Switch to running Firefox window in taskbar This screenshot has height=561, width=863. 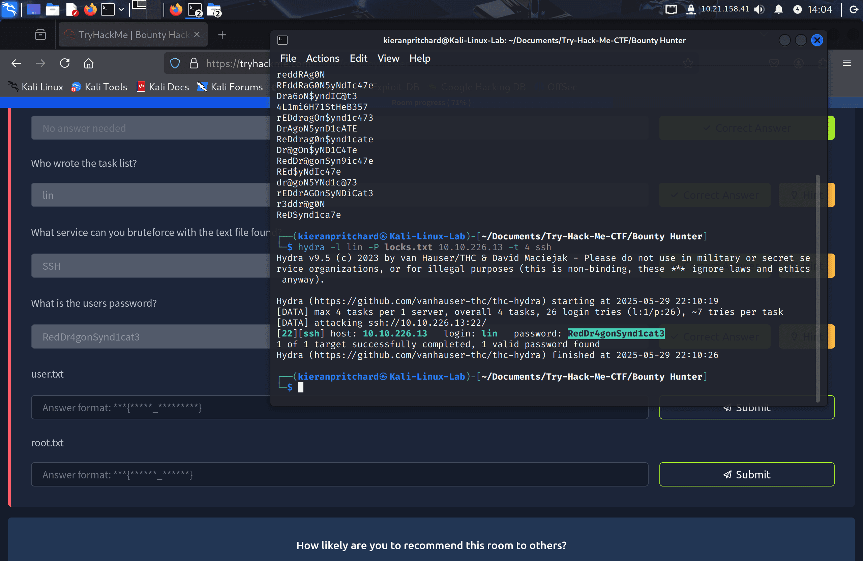[x=176, y=10]
